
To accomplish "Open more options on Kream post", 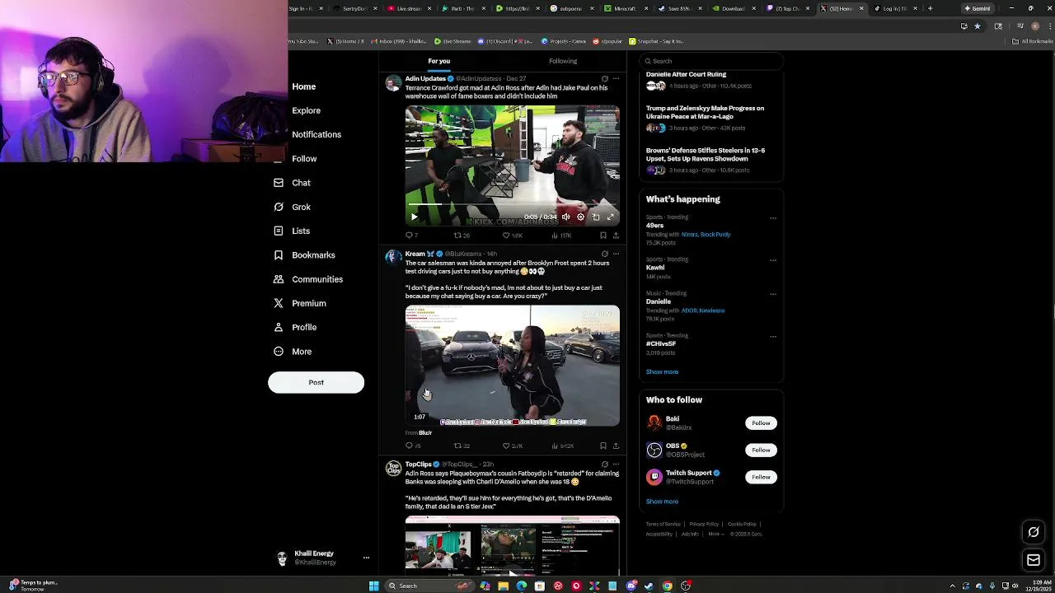I will click(616, 254).
